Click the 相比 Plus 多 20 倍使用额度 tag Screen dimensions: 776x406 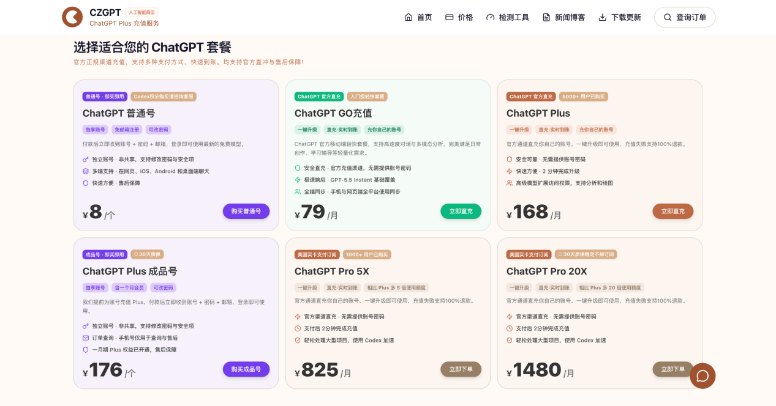pyautogui.click(x=610, y=288)
